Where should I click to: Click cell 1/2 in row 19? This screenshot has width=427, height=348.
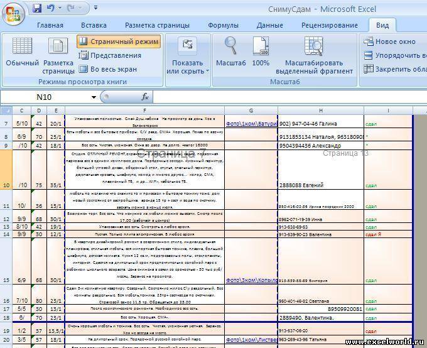click(22, 329)
